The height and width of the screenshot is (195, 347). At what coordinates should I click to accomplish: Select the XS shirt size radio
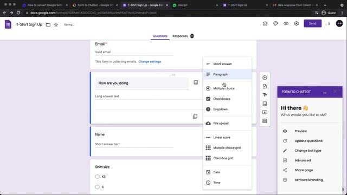coord(98,177)
